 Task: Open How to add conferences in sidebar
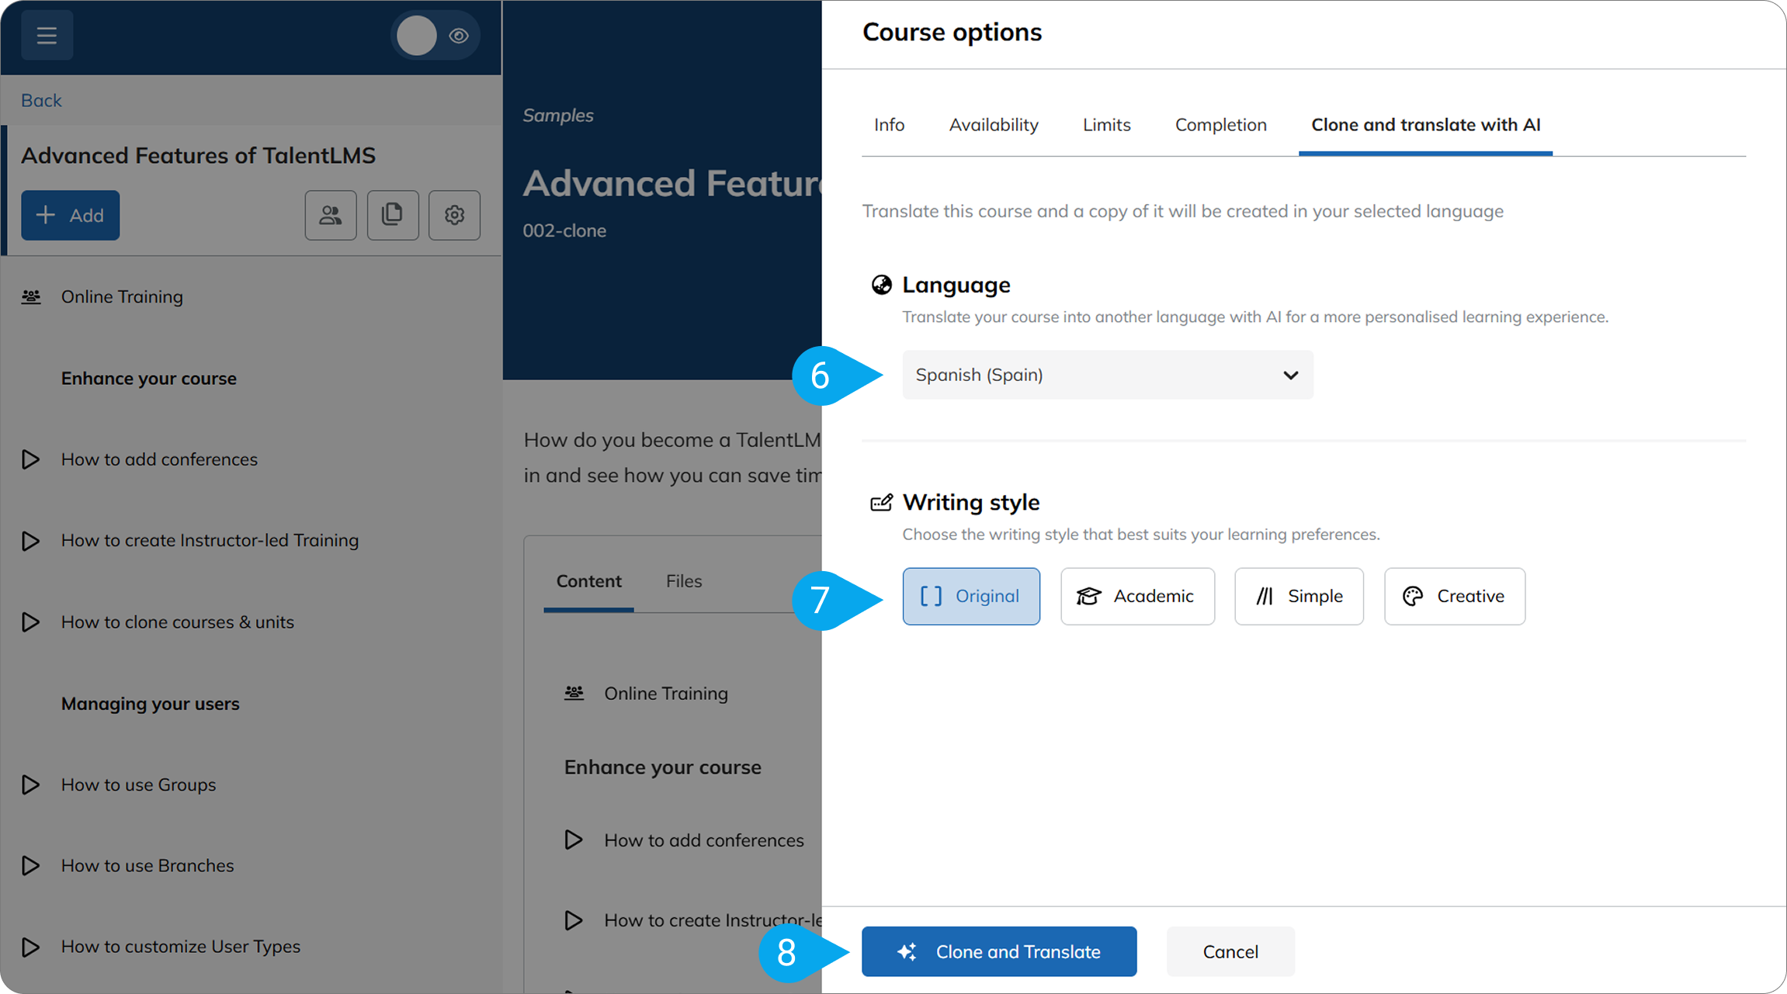pos(159,459)
